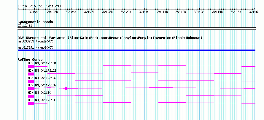The width and height of the screenshot is (264, 120).
Task: Click the 30104k ruler tick label
Action: (34, 12)
